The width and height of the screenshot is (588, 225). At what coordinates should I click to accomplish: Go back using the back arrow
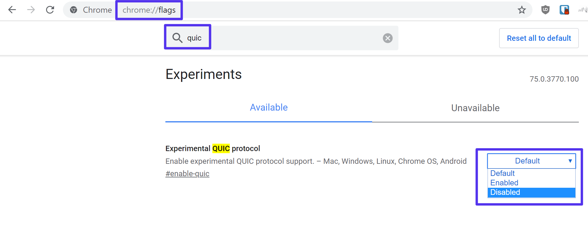[12, 10]
